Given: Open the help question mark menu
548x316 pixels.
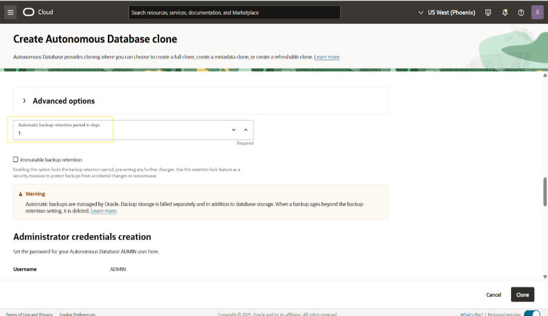Looking at the screenshot, I should point(520,12).
